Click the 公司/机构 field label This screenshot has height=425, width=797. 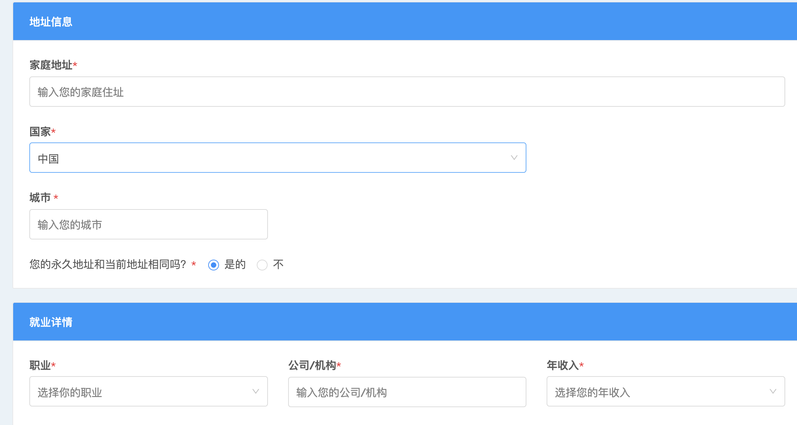click(x=312, y=365)
